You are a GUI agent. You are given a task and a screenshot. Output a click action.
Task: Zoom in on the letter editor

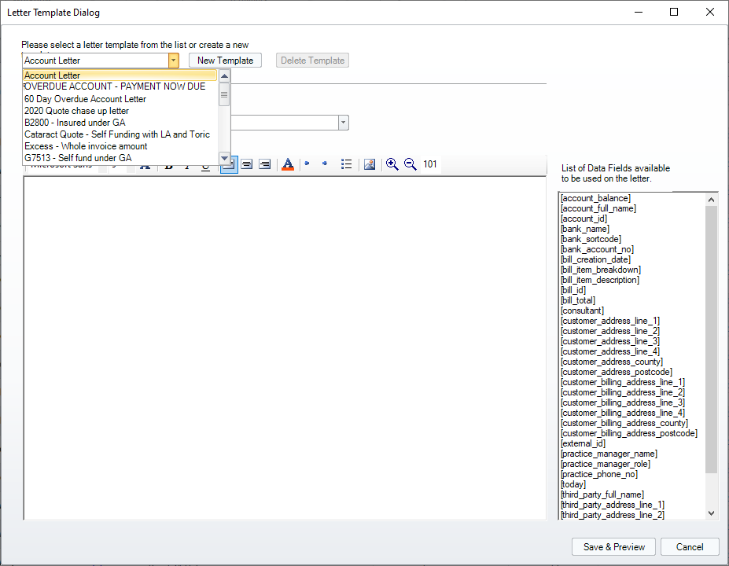pos(392,164)
